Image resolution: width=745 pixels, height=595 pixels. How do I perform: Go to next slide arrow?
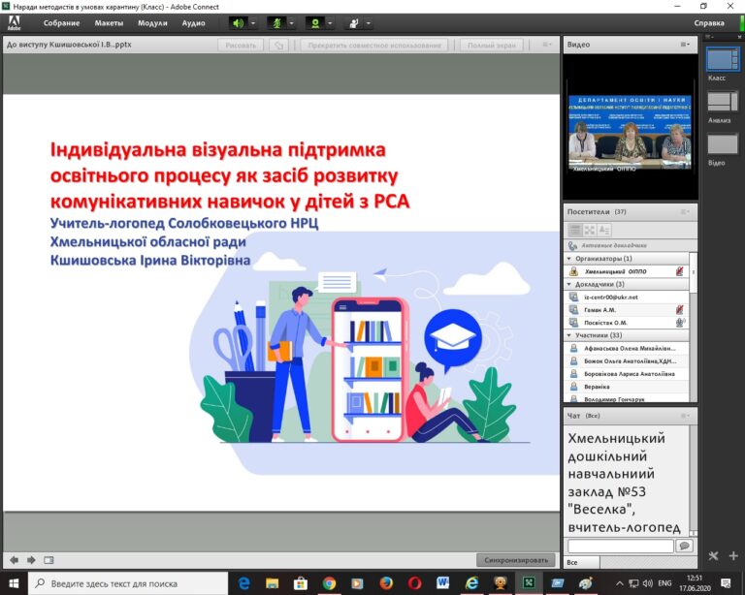31,560
